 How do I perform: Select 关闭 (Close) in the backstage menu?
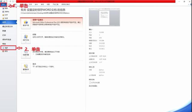click(x=5, y=18)
